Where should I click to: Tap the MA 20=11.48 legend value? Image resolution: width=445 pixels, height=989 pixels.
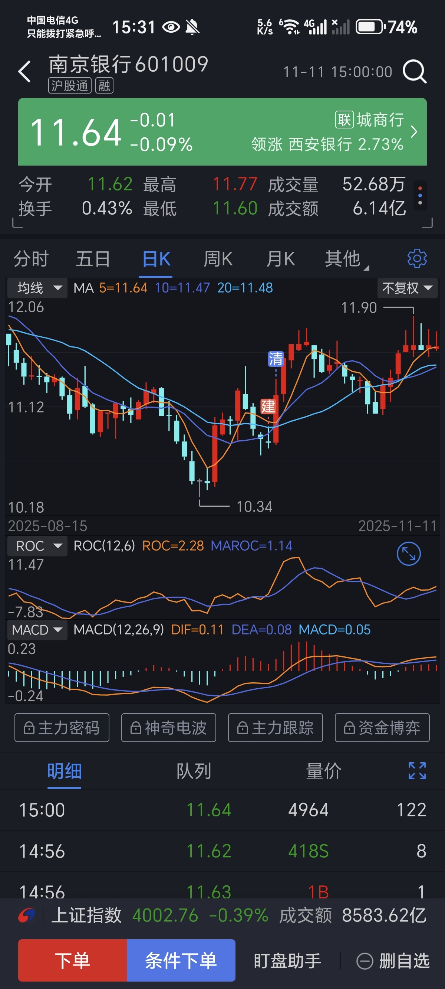(245, 288)
